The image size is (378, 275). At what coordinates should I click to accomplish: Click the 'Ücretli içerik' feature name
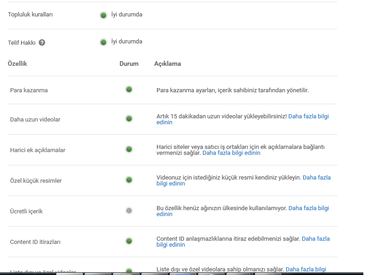[26, 211]
